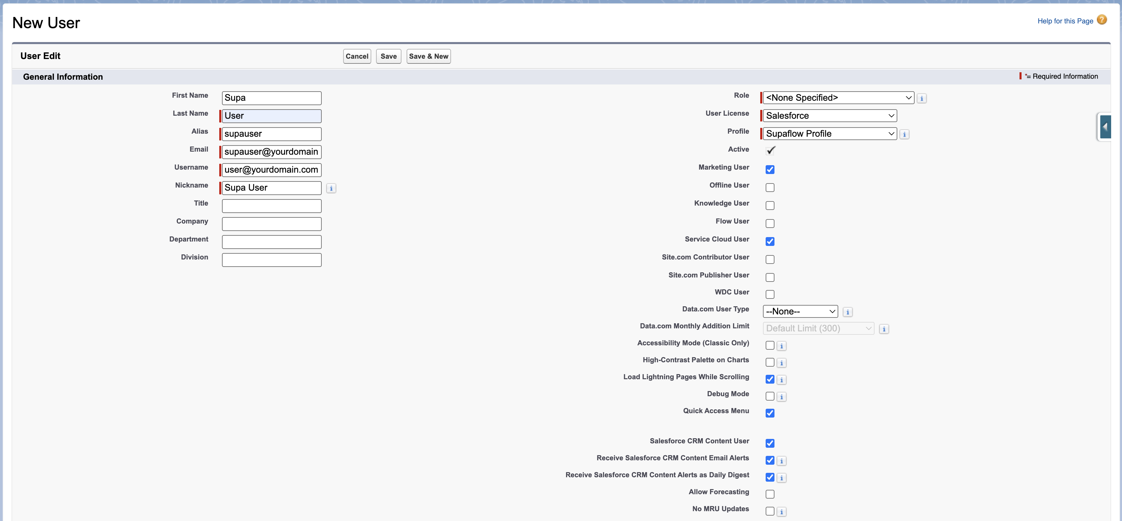Click the collapse arrow on the right edge
1122x521 pixels.
pos(1105,127)
